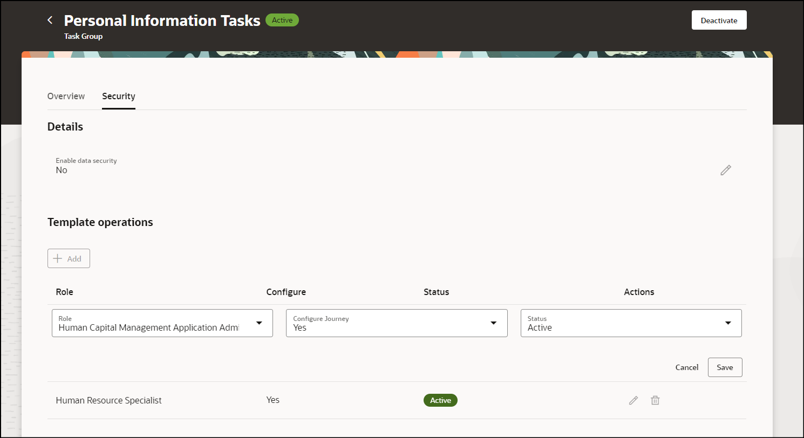Edit Enable data security with pencil icon

point(726,170)
